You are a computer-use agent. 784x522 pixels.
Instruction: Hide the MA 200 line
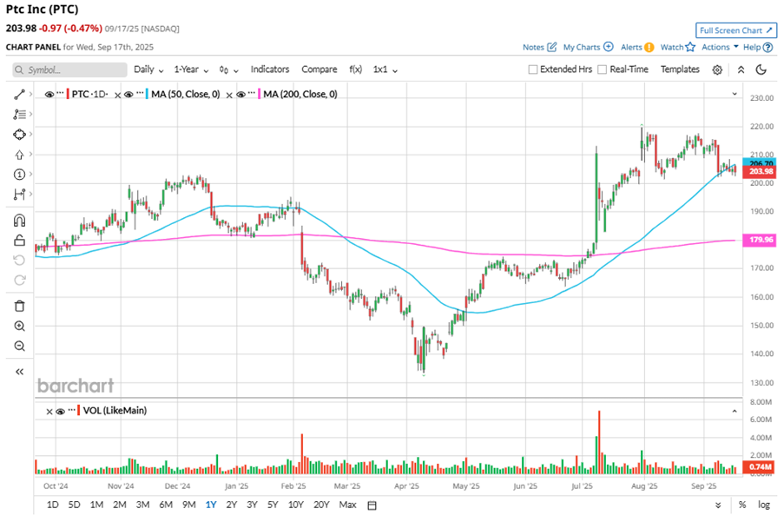pyautogui.click(x=240, y=95)
